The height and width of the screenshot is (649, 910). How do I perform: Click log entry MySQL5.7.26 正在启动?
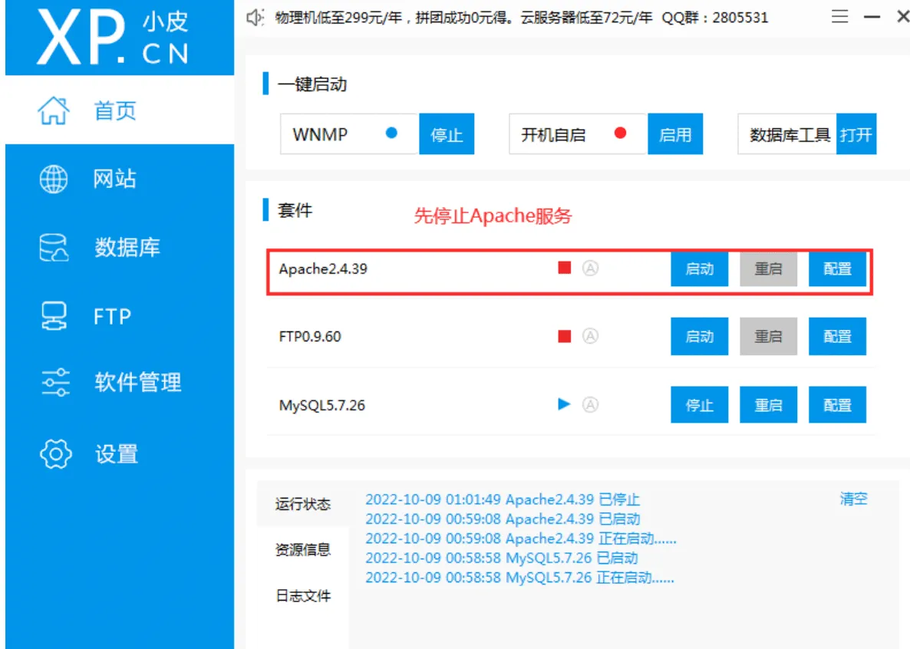(520, 578)
